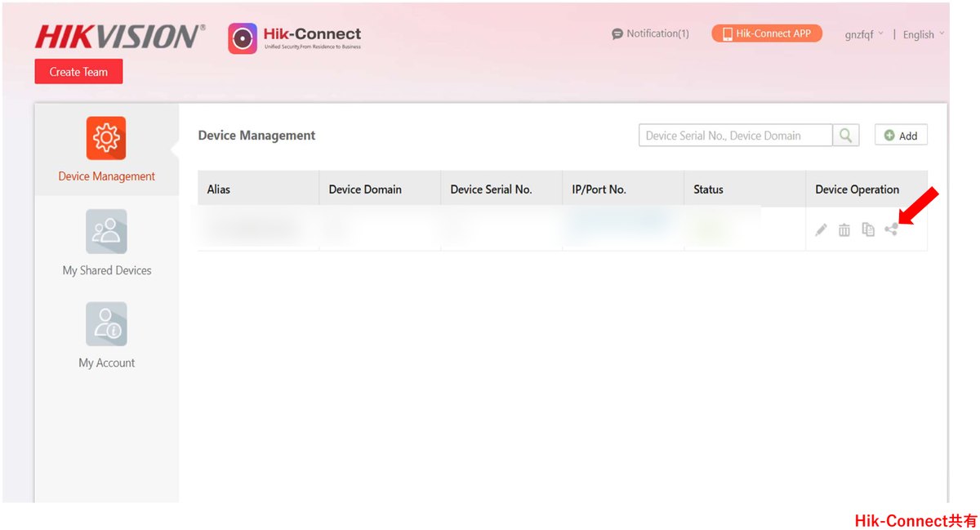Open the Hik-Connect APP button
The height and width of the screenshot is (530, 980).
[766, 33]
